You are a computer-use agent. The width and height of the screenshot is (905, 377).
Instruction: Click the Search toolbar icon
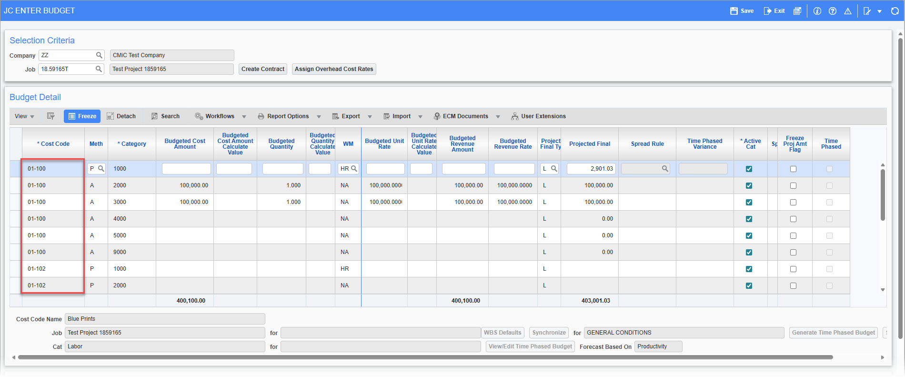tap(154, 116)
